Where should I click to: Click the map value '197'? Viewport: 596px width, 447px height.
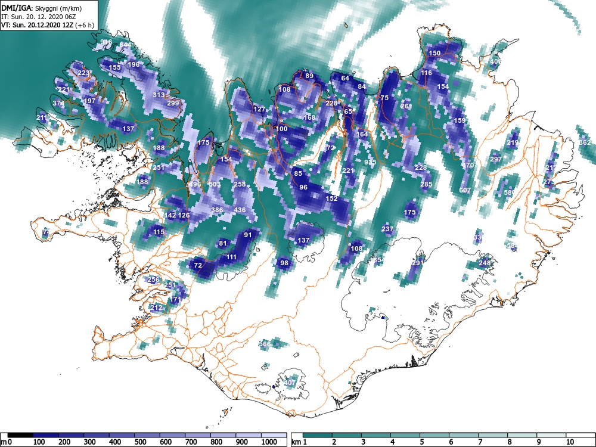point(90,101)
